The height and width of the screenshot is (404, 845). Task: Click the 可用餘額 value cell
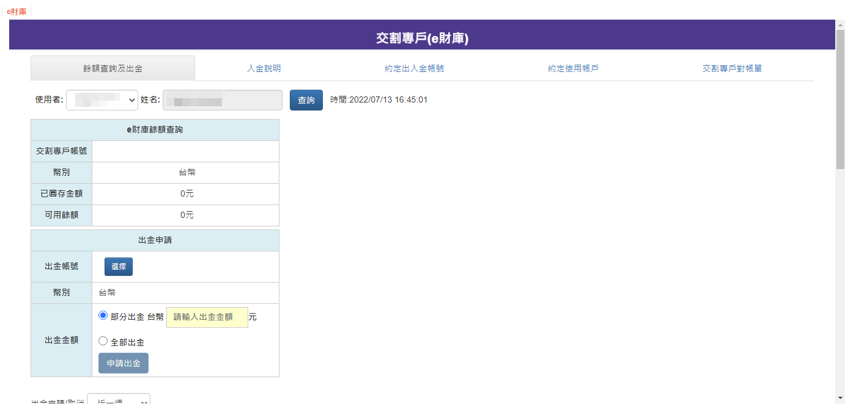(x=186, y=215)
